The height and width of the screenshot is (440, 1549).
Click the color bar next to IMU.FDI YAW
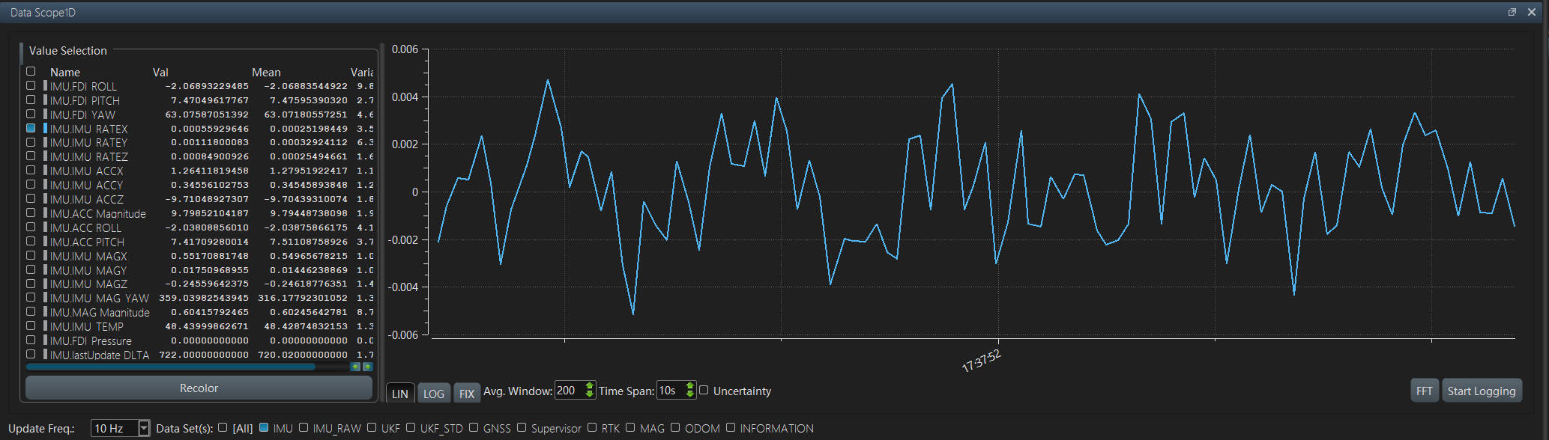(45, 114)
